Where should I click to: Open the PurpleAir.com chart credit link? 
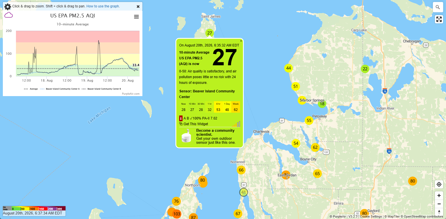131,94
